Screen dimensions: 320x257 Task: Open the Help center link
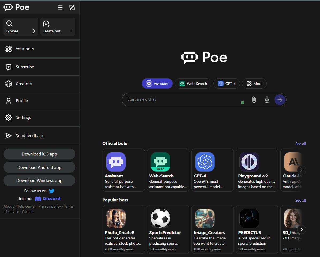tap(26, 206)
